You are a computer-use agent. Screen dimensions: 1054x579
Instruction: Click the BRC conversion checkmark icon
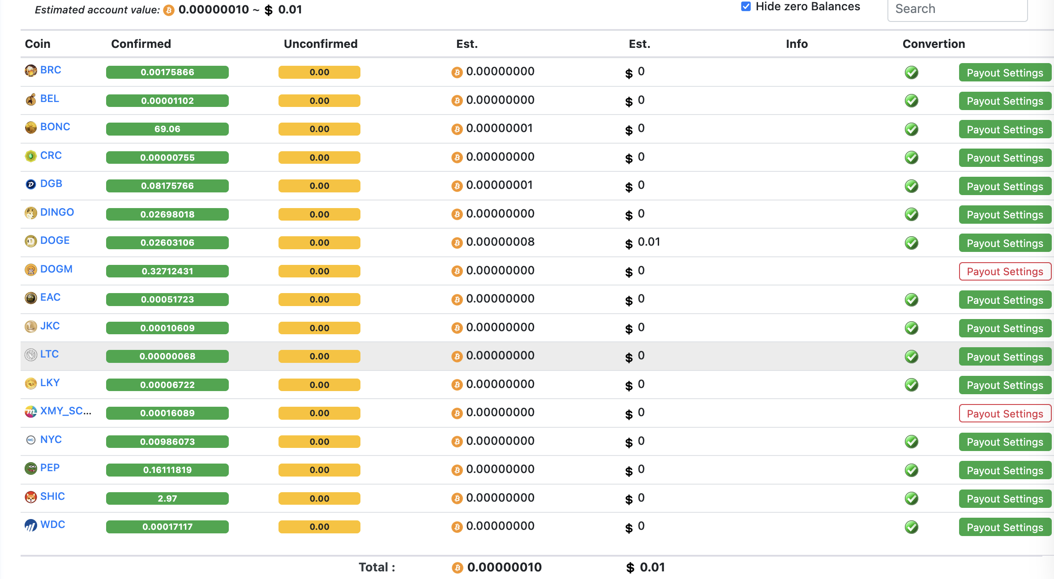[911, 72]
